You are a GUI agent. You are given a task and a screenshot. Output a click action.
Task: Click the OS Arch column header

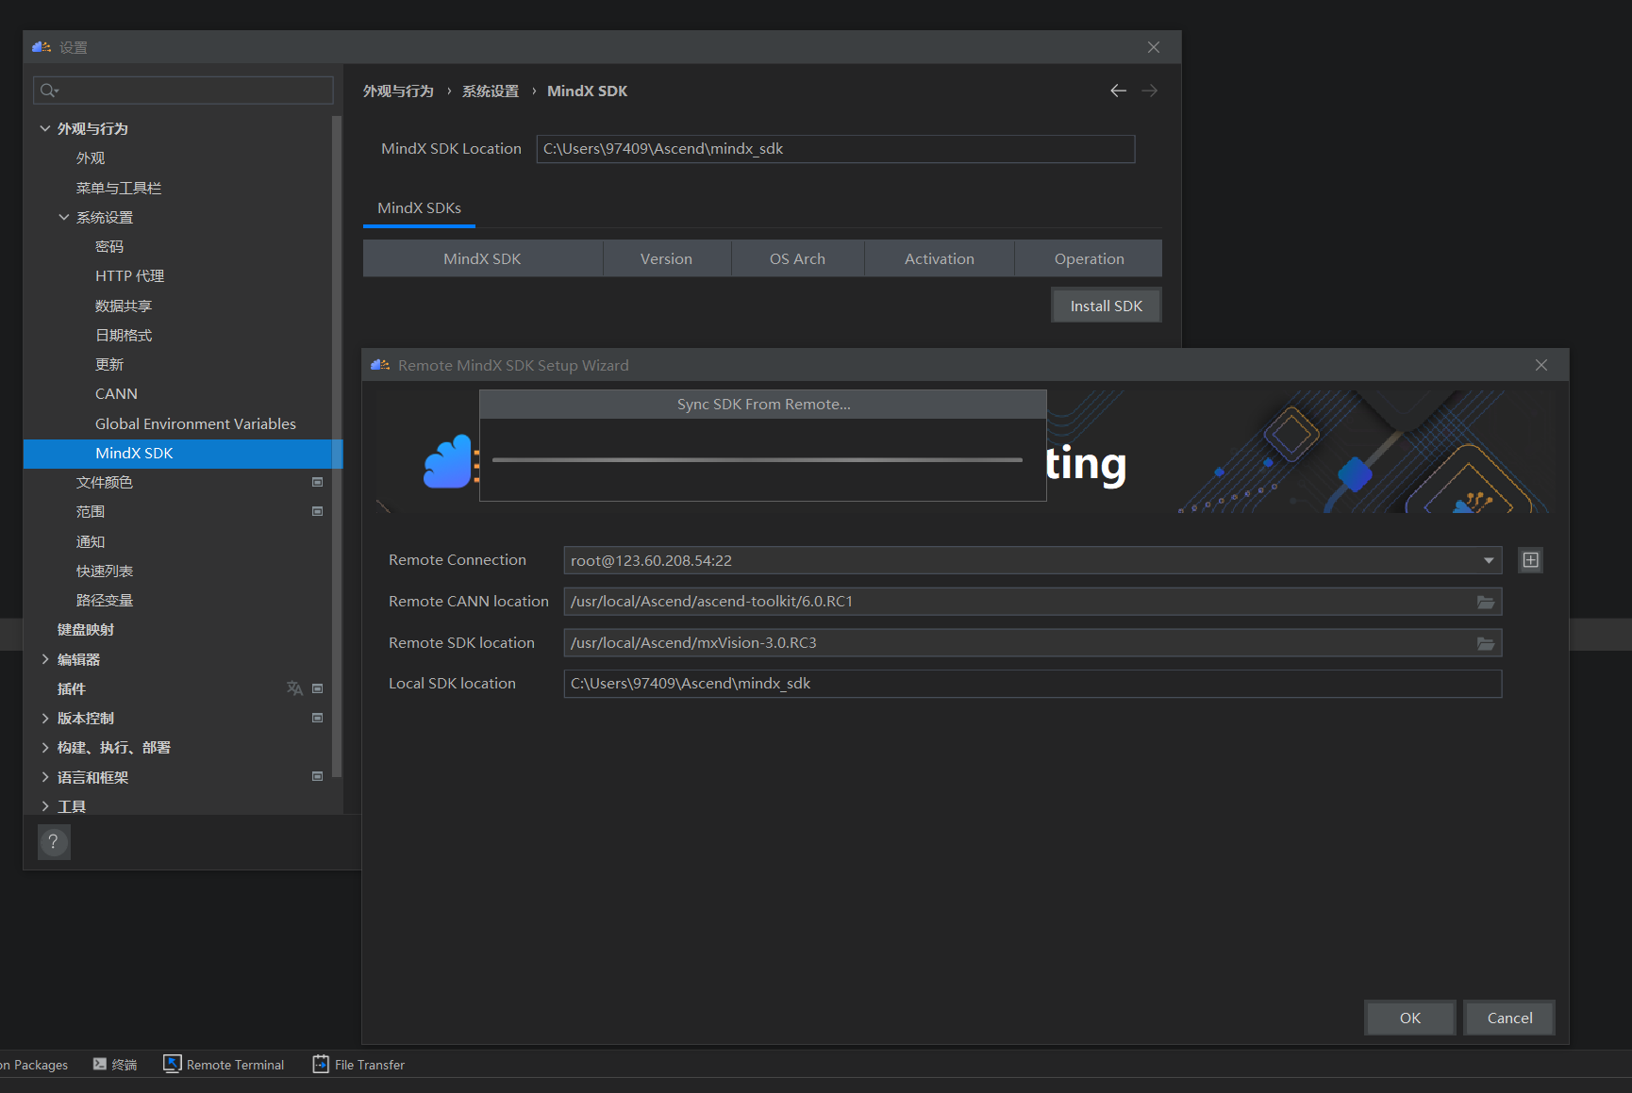(x=797, y=258)
